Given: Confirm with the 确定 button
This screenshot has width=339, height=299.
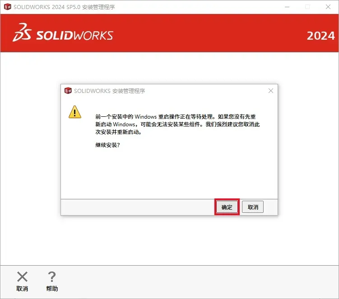Looking at the screenshot, I should click(x=227, y=207).
